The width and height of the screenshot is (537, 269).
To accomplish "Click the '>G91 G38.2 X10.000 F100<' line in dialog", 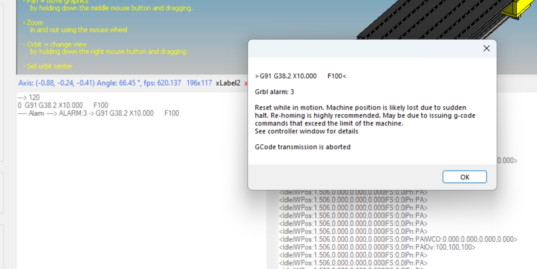I will tap(300, 76).
